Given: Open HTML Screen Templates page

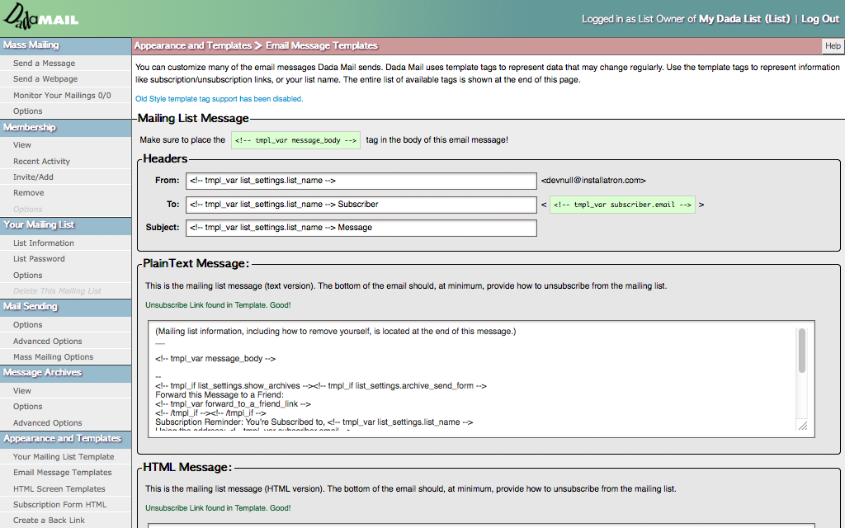Looking at the screenshot, I should (59, 489).
